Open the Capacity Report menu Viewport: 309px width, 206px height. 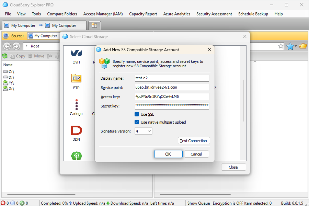click(x=143, y=14)
